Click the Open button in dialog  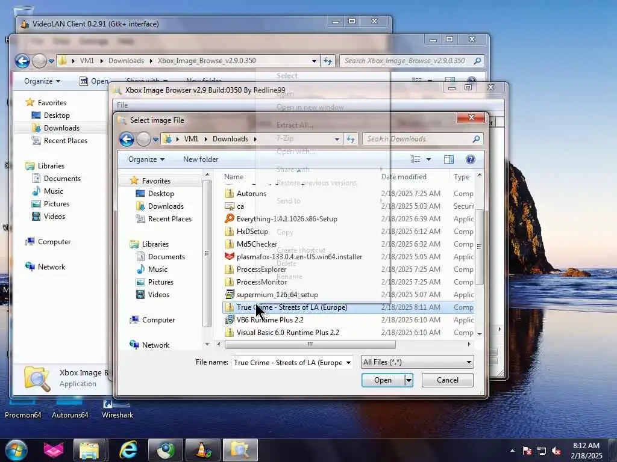click(383, 380)
